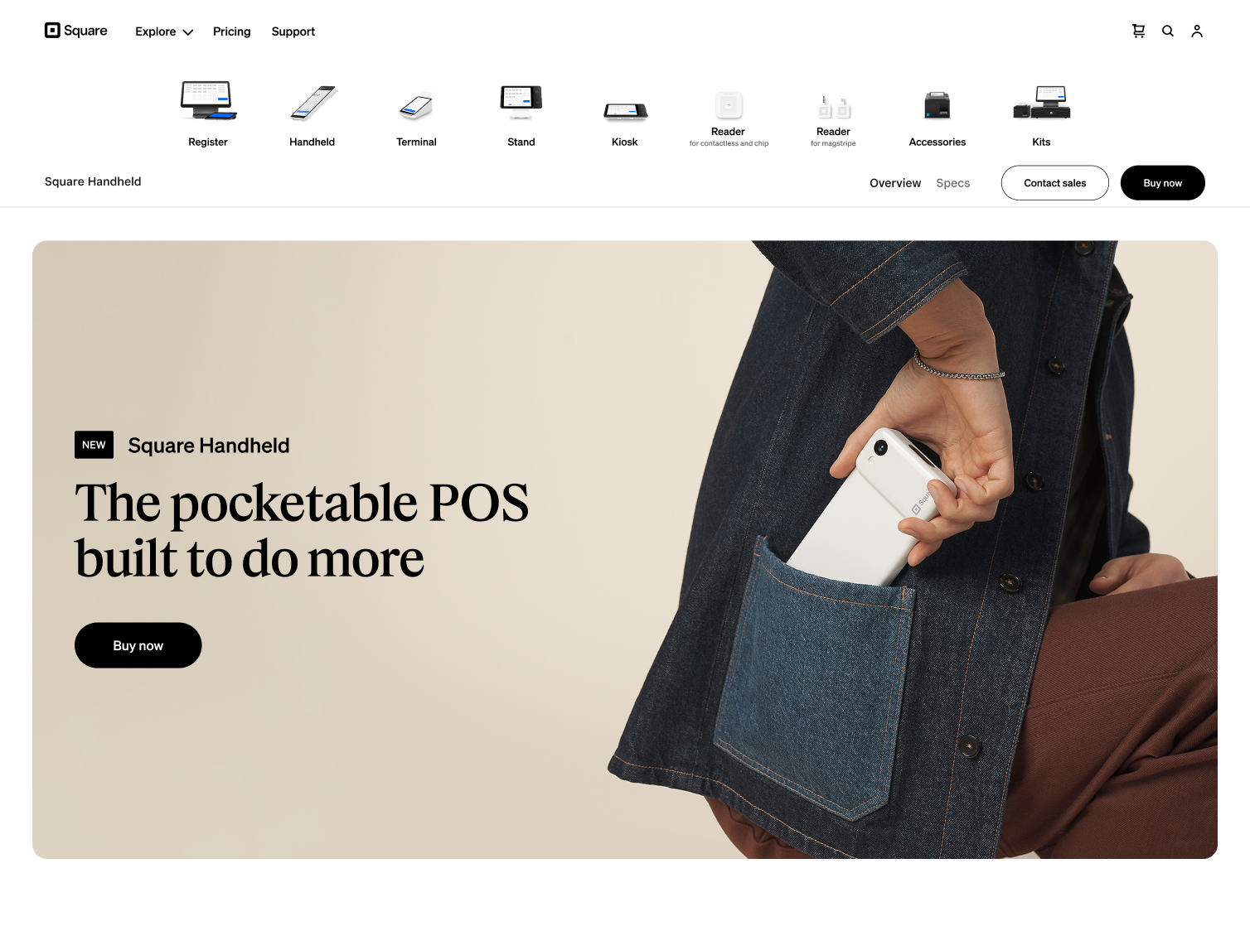Click the Square logo

tap(75, 31)
